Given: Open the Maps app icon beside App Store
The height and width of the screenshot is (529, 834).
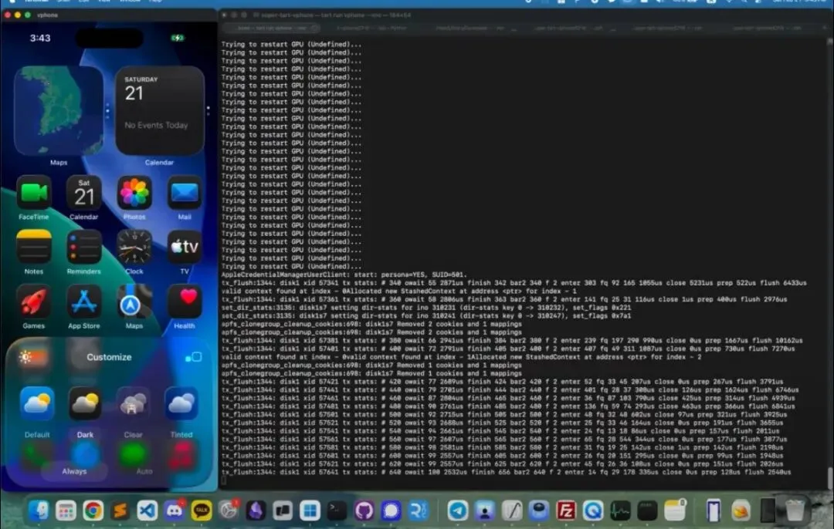Looking at the screenshot, I should (134, 302).
